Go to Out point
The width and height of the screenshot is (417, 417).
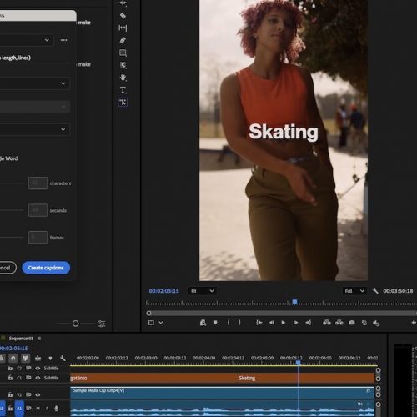coord(309,323)
